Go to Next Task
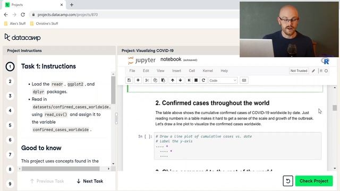The image size is (340, 191). pos(90,181)
